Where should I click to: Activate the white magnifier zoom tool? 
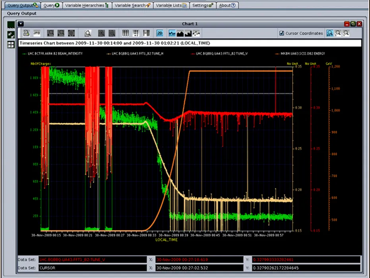88,33
